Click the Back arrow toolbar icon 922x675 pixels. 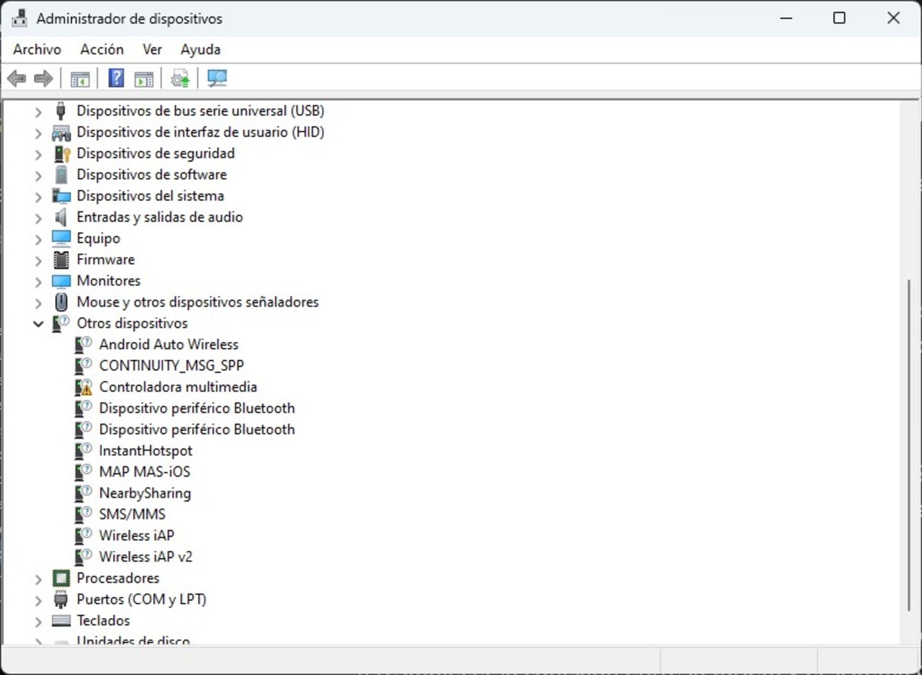[x=17, y=79]
